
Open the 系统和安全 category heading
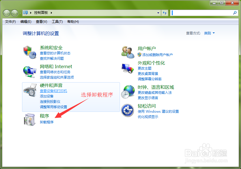51,48
